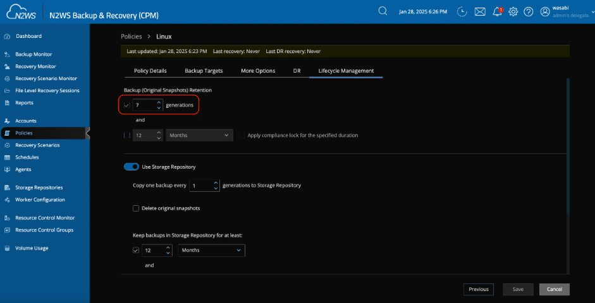This screenshot has height=303, width=595.
Task: Decrease Copy one backup every value
Action: click(216, 188)
